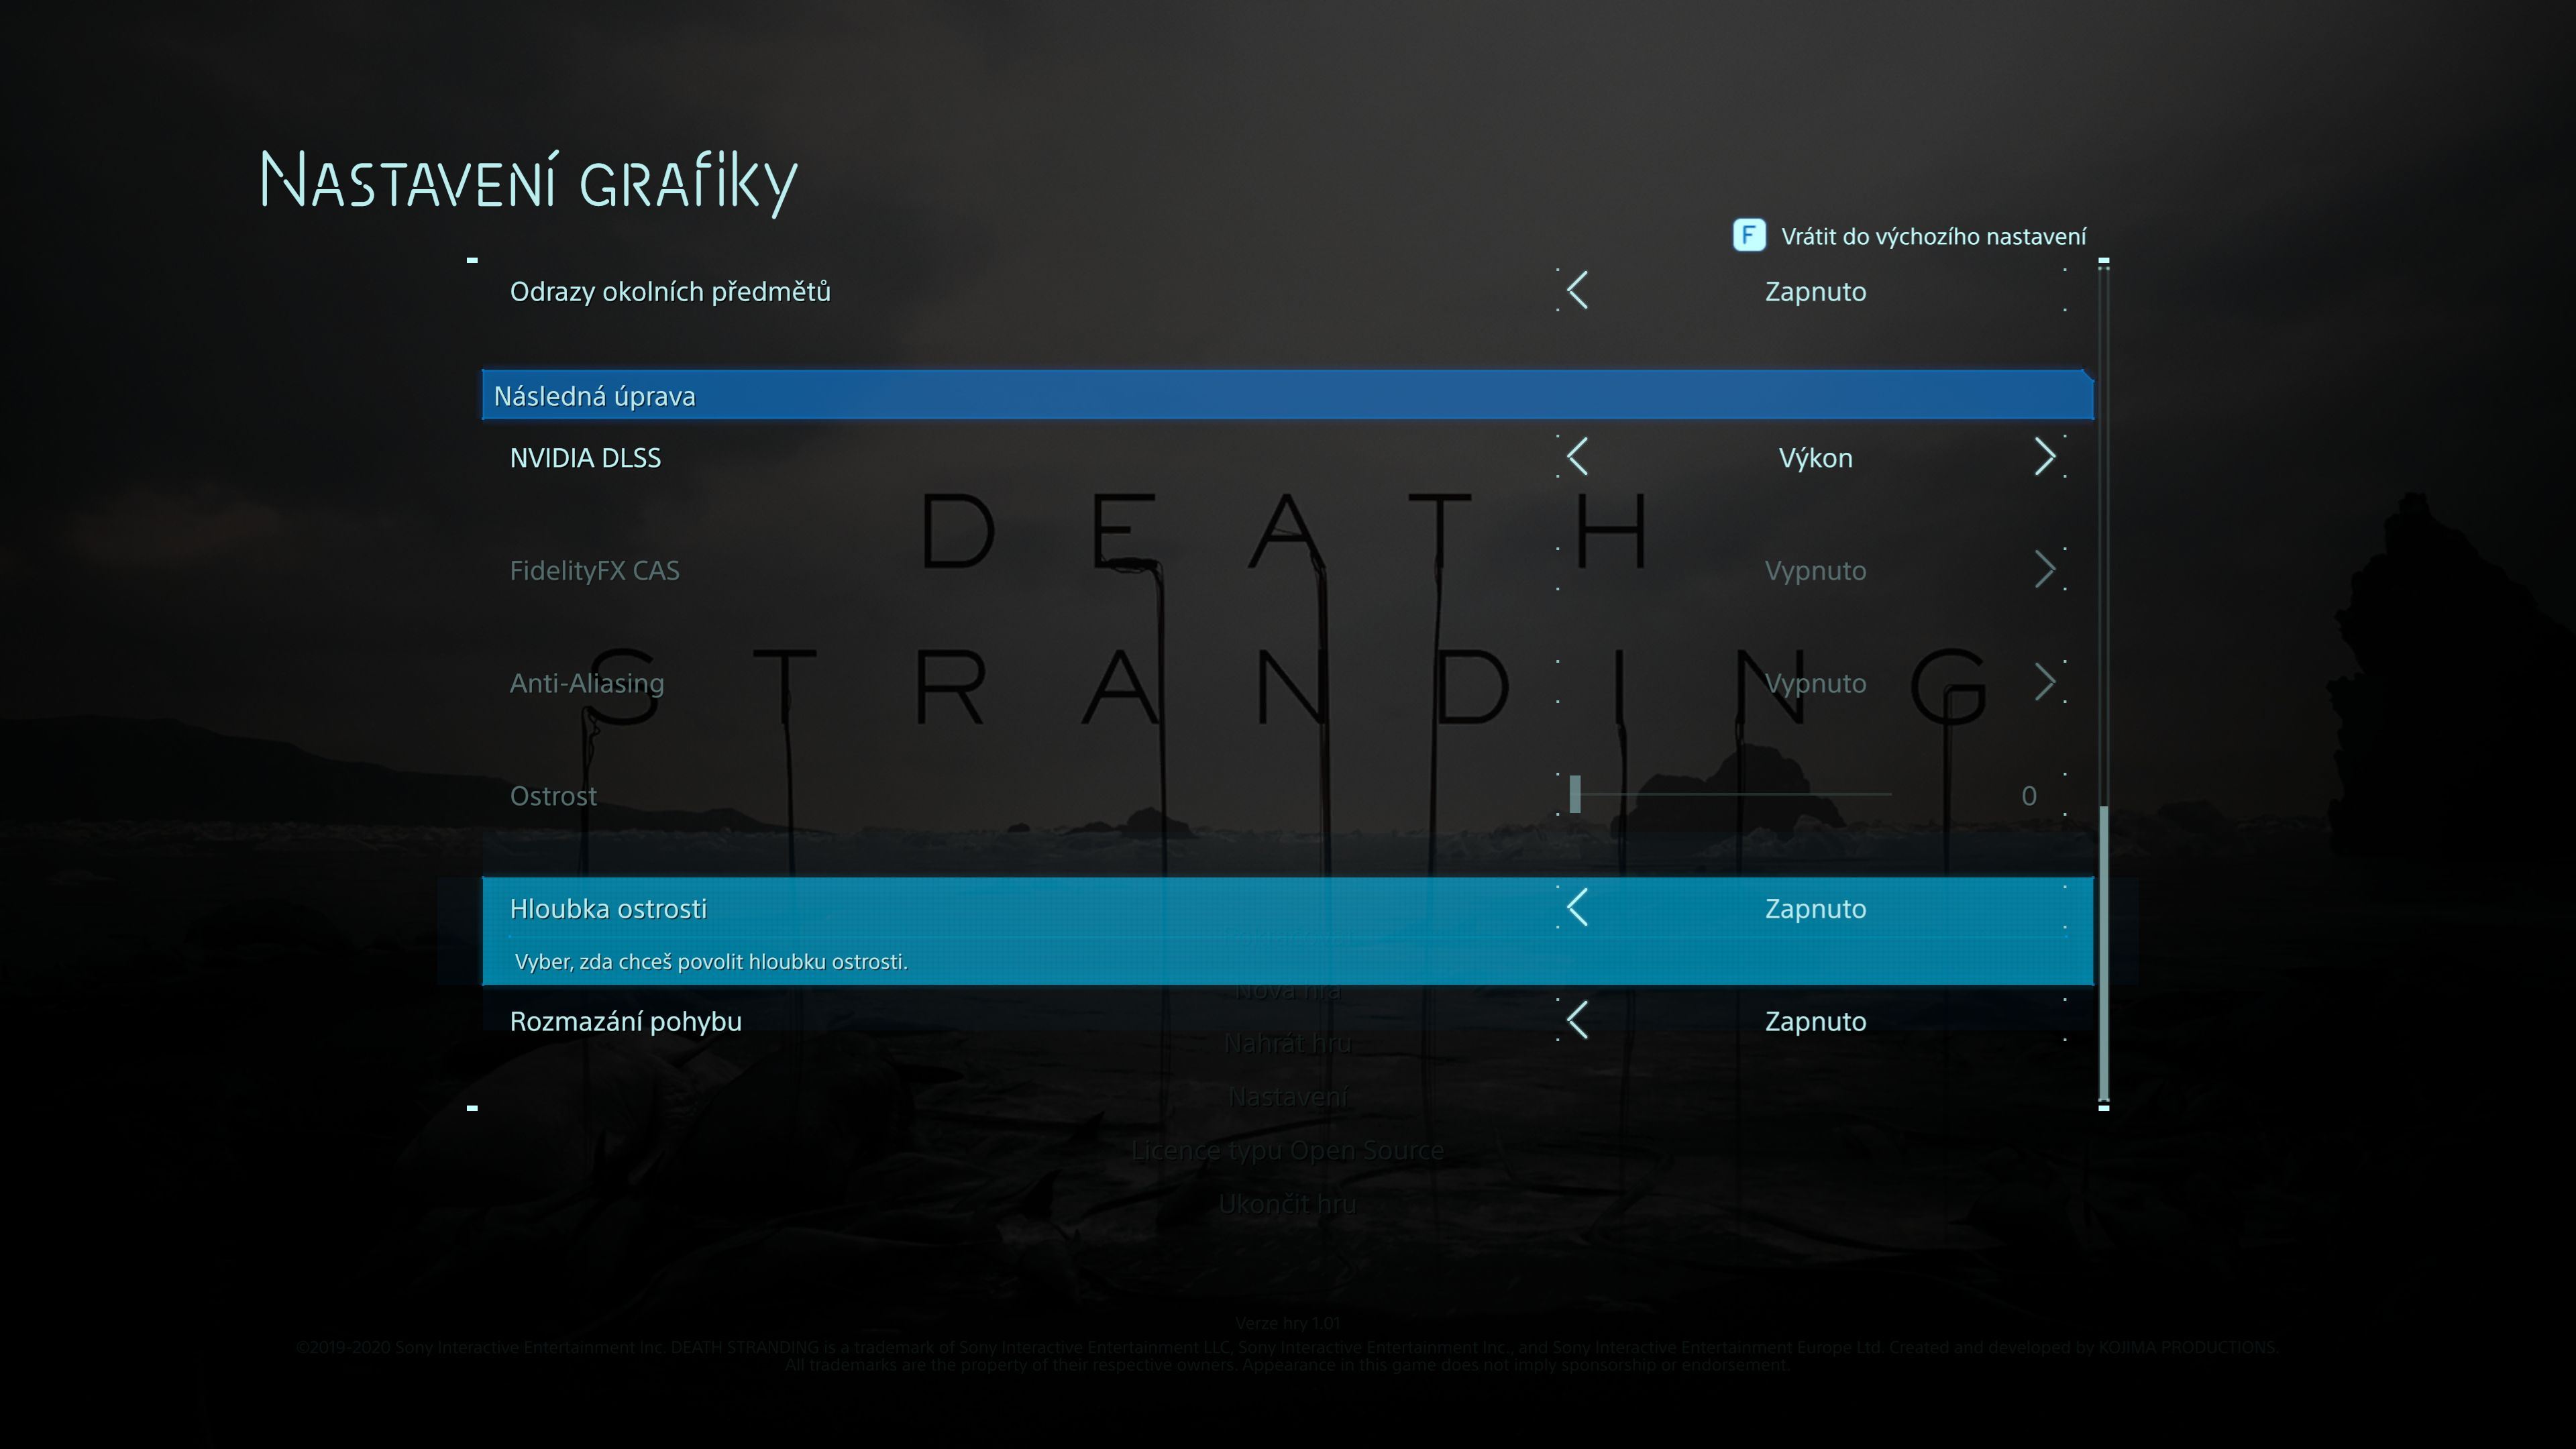Click left arrow for Hloubka ostrosti

coord(1578,908)
